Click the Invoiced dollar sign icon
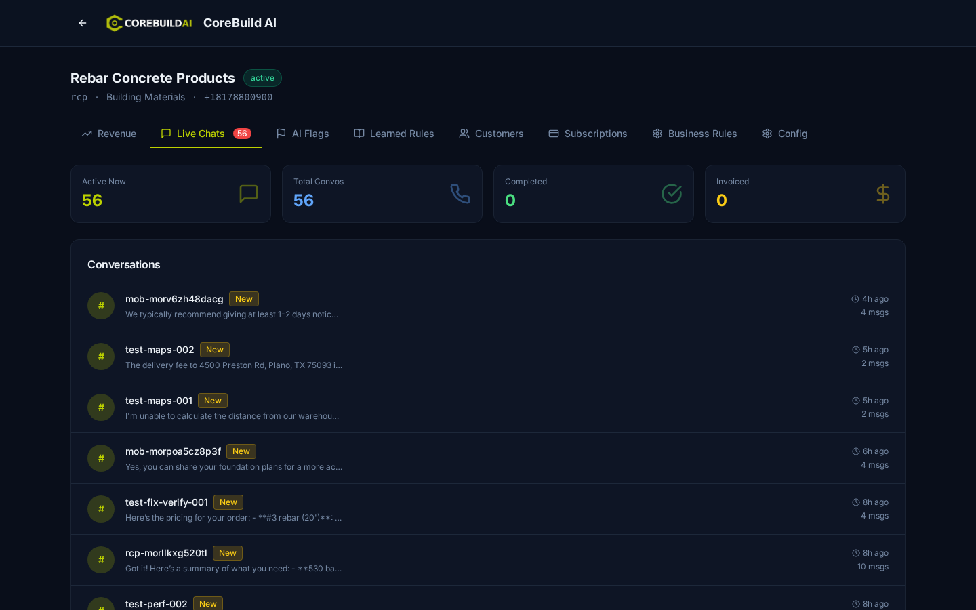Screen dimensions: 976x610 883,194
